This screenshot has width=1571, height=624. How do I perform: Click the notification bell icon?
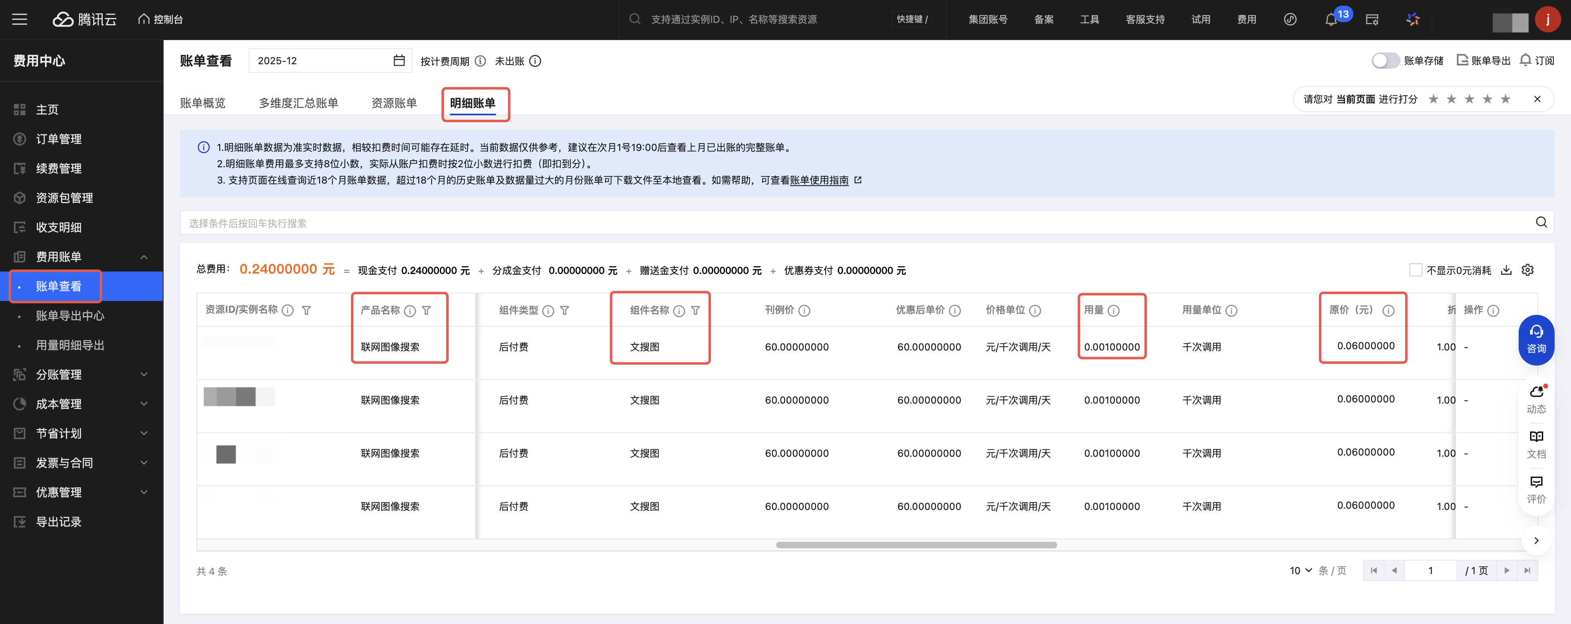(x=1331, y=20)
